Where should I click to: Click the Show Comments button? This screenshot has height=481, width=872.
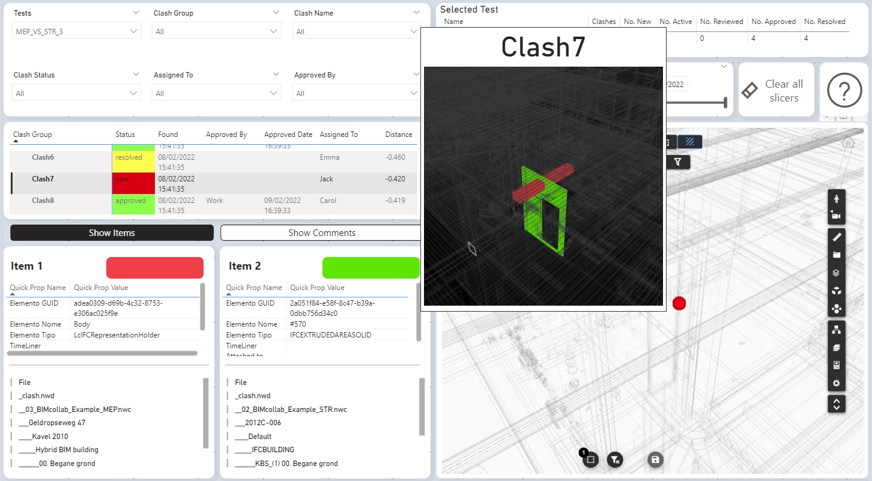(x=322, y=232)
